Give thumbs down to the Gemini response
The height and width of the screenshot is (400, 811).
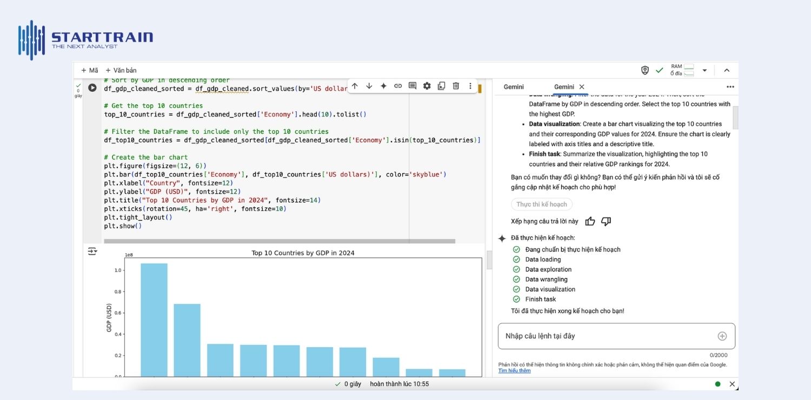click(x=606, y=221)
